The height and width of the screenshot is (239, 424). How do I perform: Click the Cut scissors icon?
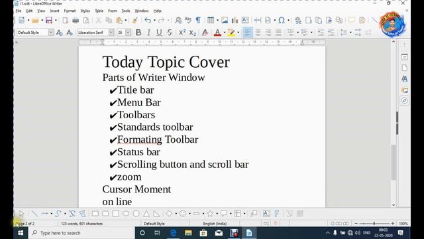point(99,21)
